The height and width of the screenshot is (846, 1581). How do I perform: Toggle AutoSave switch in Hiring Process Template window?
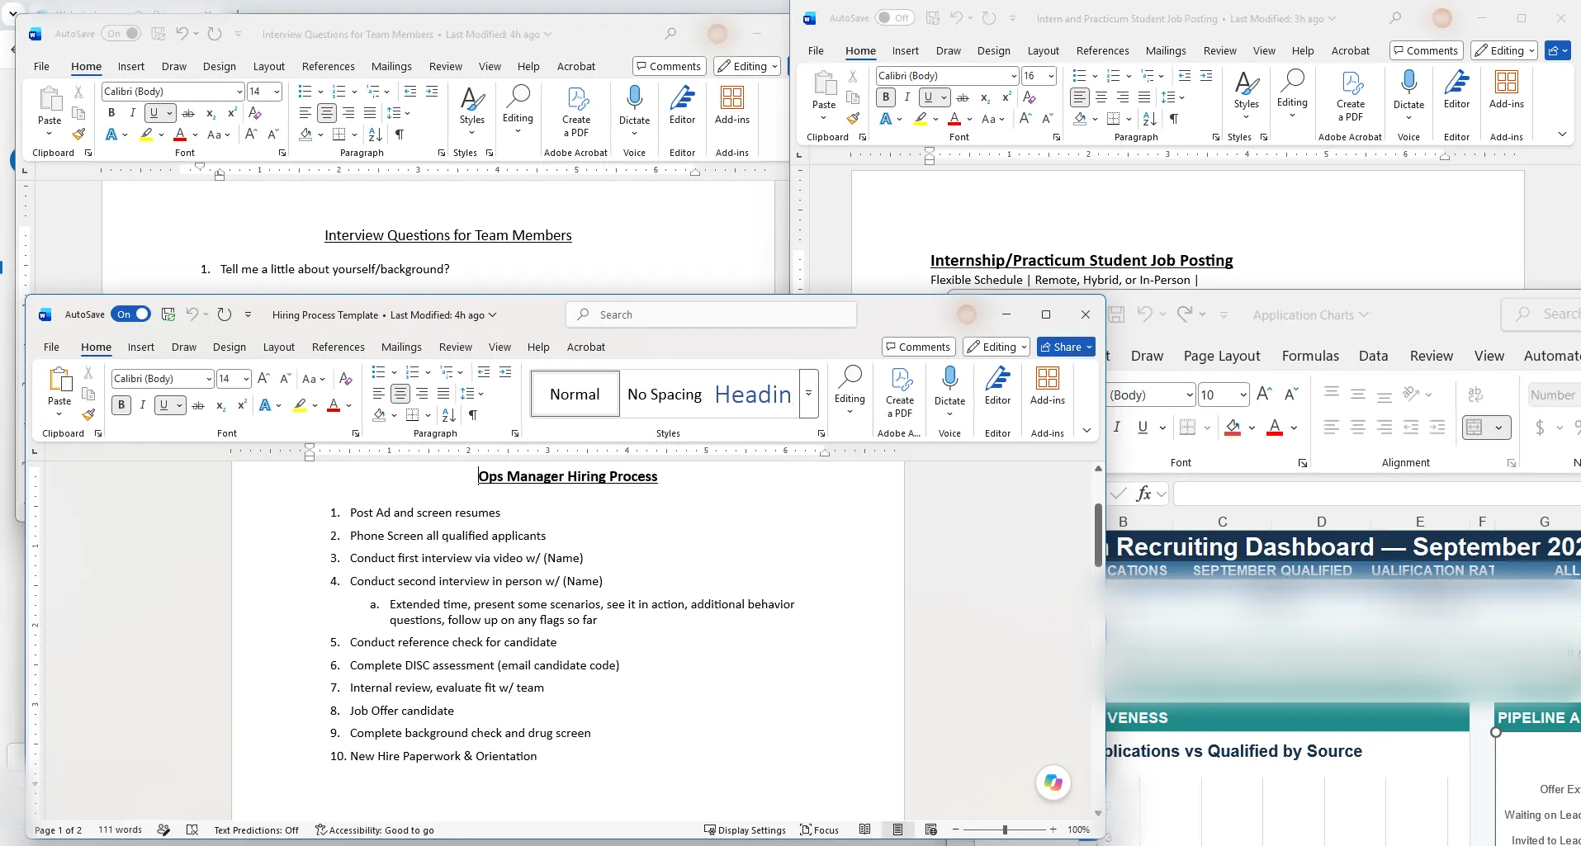click(x=130, y=314)
